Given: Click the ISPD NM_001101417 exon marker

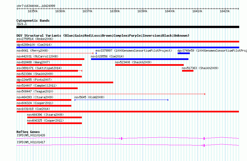Looking at the screenshot, I should (x=204, y=145).
